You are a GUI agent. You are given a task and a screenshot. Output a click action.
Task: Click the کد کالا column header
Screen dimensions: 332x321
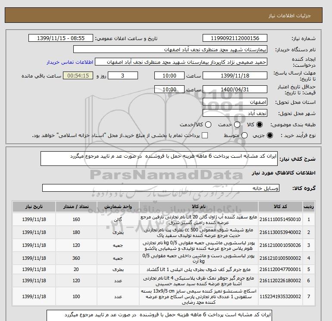point(280,206)
